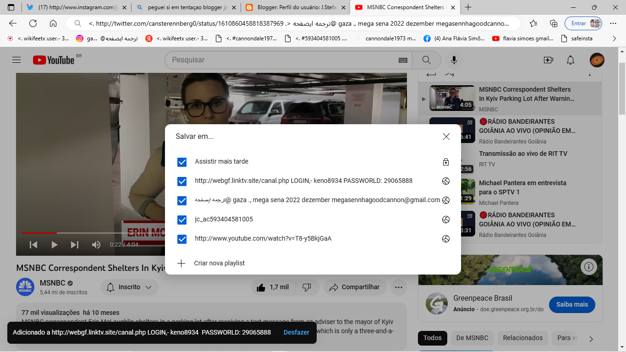The height and width of the screenshot is (352, 626).
Task: Click the globe icon beside youtube.com/watch playlist
Action: (445, 239)
